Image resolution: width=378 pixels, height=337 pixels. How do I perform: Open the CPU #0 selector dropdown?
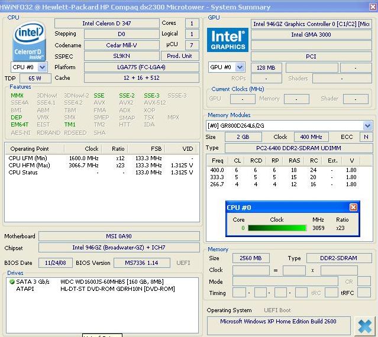click(43, 67)
